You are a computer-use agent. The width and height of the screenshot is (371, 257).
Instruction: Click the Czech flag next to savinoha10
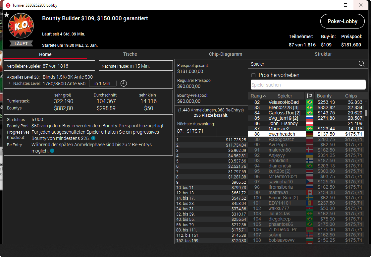click(310, 182)
